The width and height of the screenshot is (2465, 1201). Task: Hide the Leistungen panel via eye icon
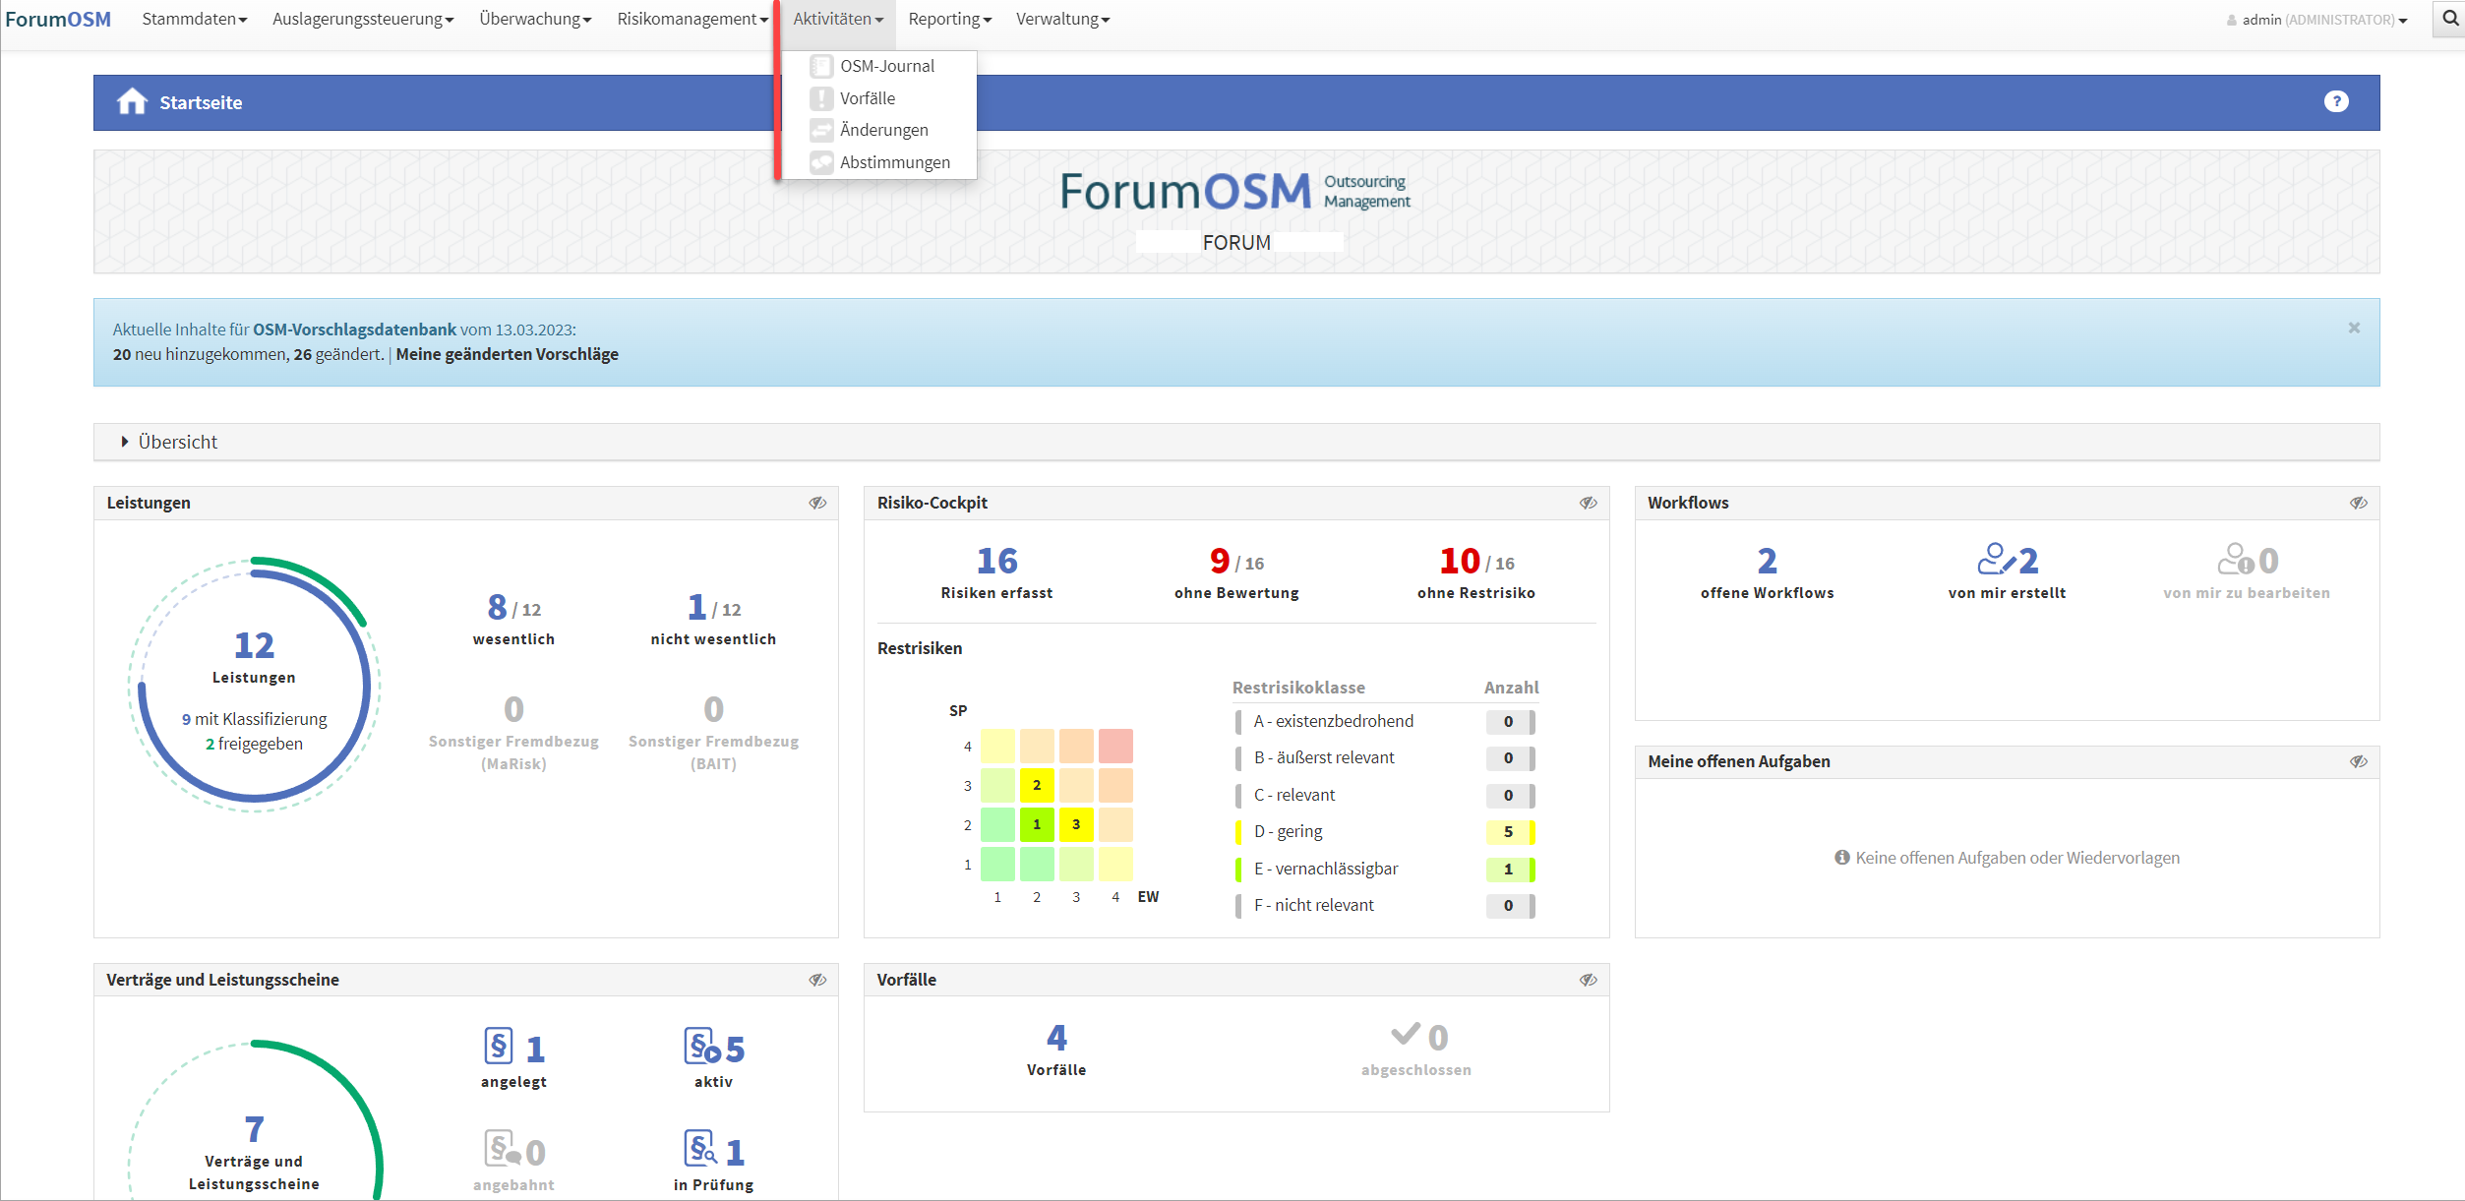[817, 503]
